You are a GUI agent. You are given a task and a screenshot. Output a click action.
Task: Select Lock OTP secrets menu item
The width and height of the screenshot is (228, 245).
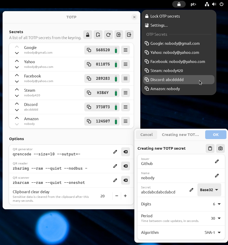tap(179, 16)
